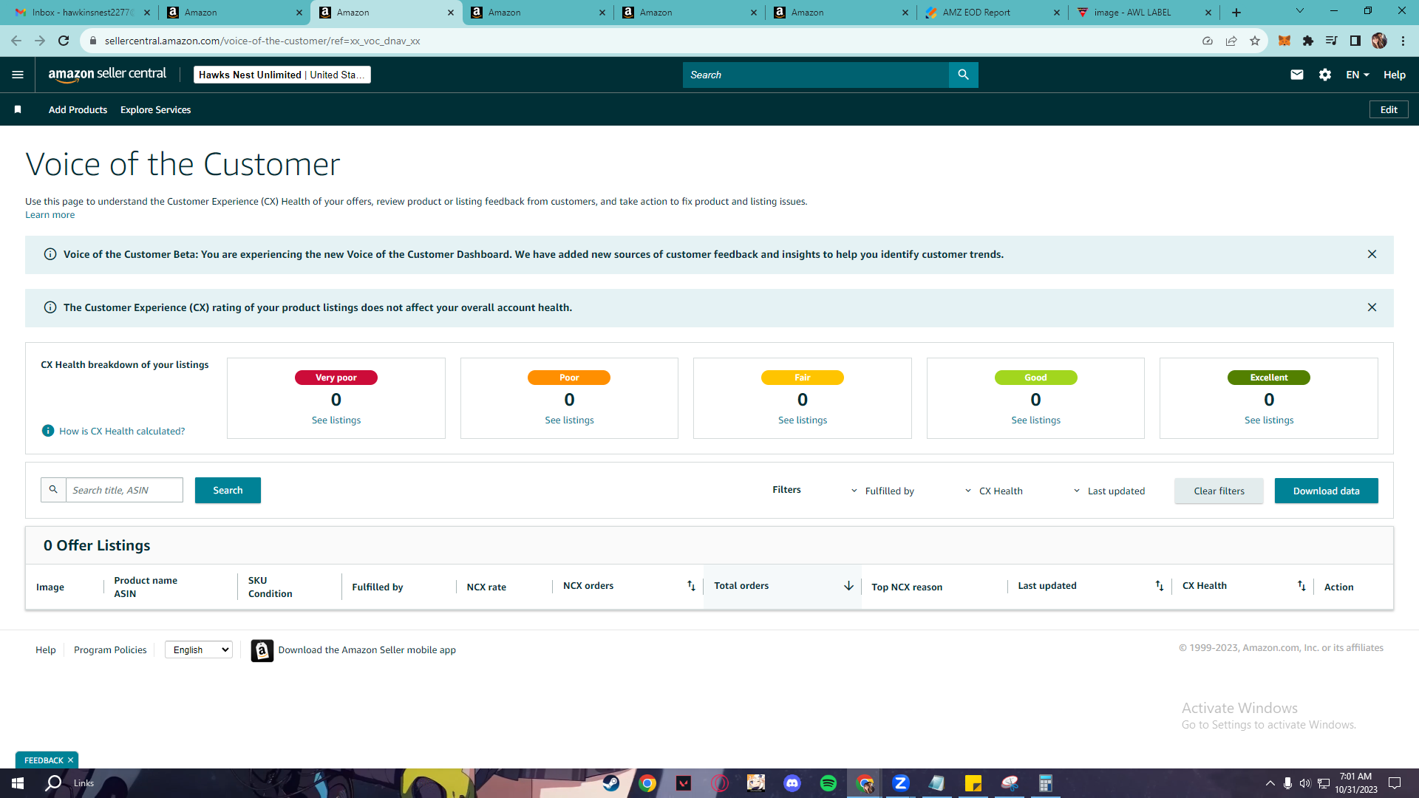Sort table by Total orders descending arrow

coord(848,586)
